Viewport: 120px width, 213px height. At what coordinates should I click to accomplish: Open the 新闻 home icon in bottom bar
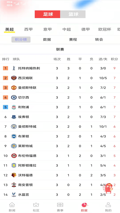click(x=12, y=205)
